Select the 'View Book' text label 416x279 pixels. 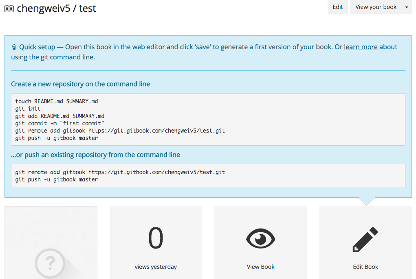[x=261, y=267]
